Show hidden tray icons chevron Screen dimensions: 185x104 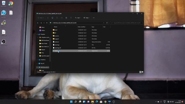(x=156, y=102)
